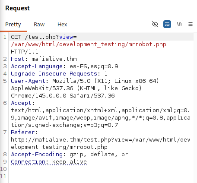Click the HTTP/1.1 protocol text
The image size is (197, 183).
click(x=25, y=52)
